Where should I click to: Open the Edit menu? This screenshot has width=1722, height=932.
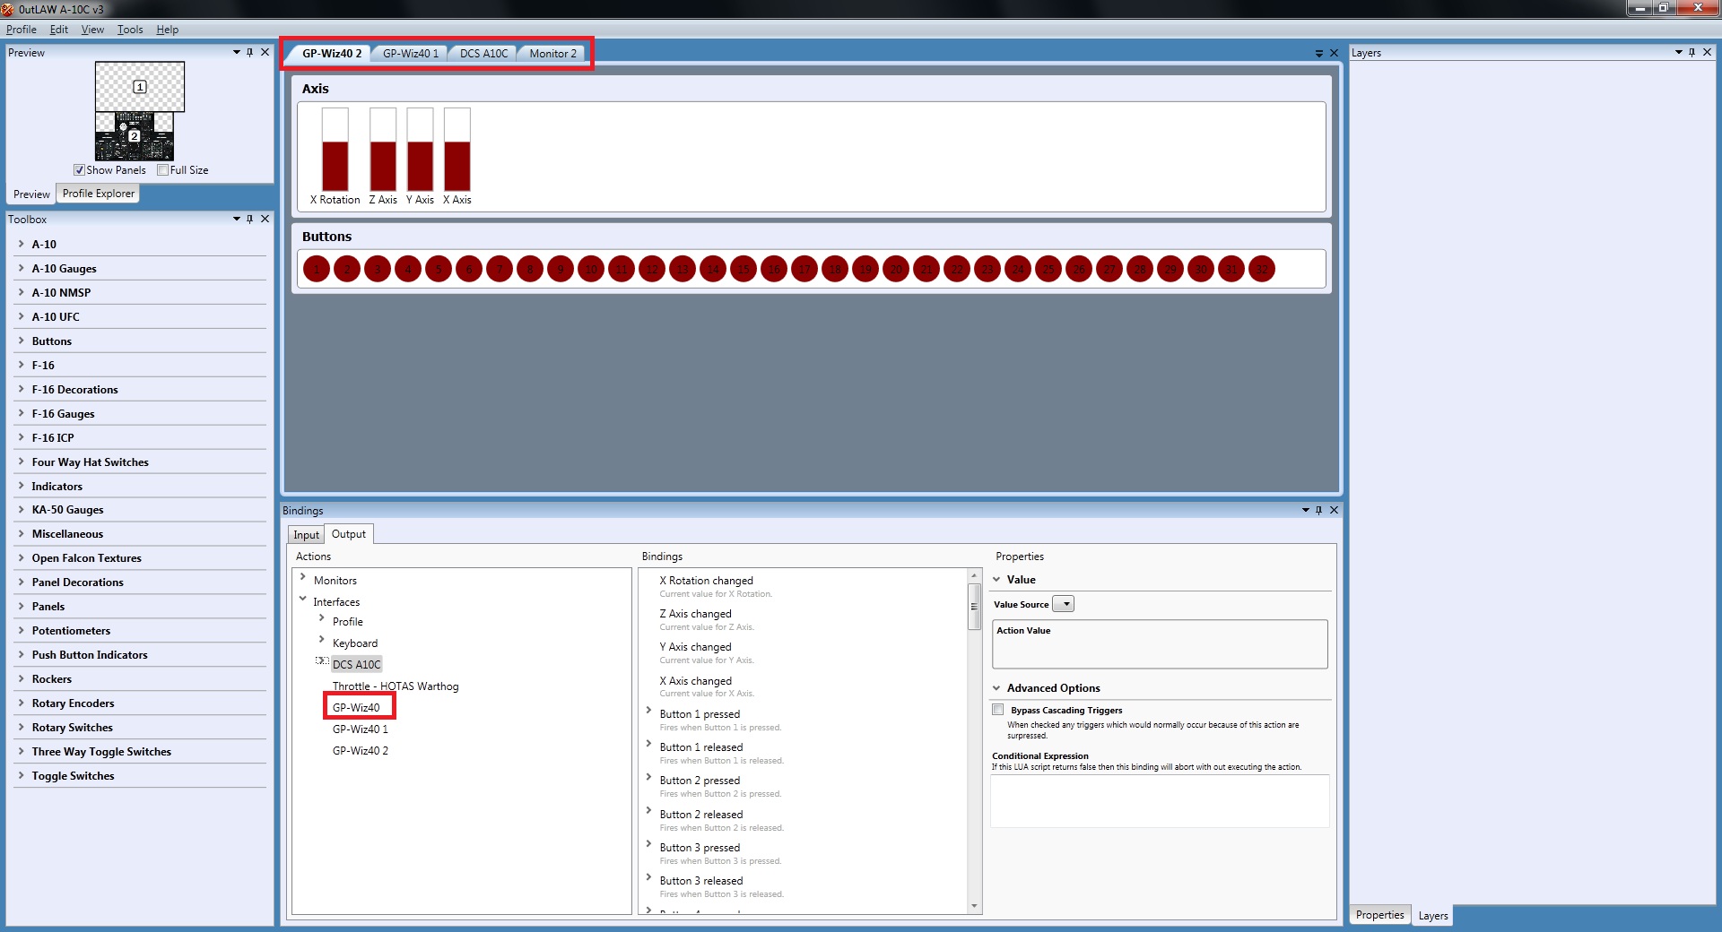click(x=59, y=30)
